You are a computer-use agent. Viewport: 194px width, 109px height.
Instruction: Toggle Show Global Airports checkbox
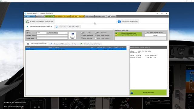(x=96, y=35)
